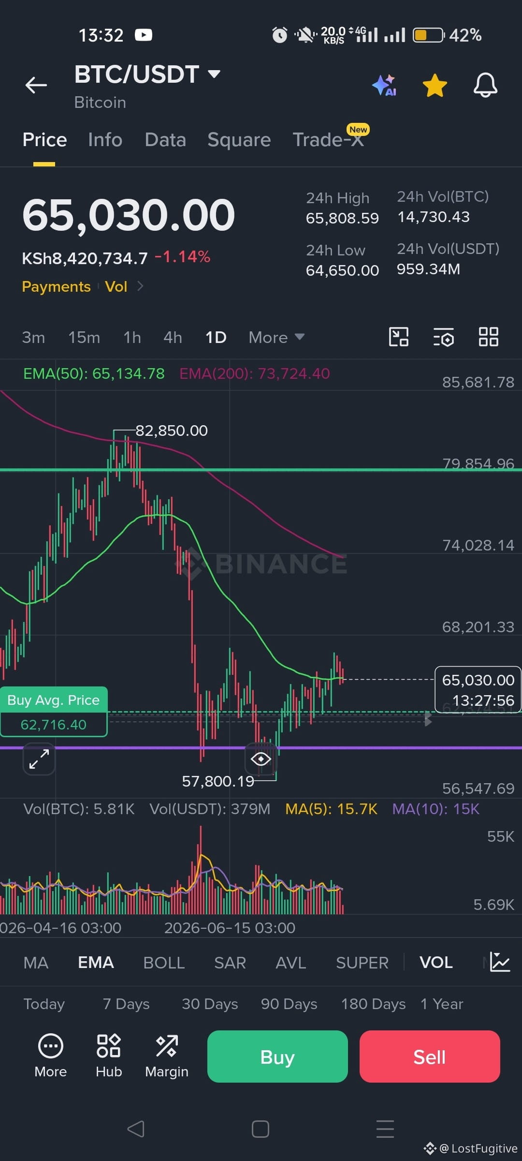This screenshot has width=522, height=1161.
Task: Tap the green Buy button
Action: click(x=277, y=1057)
